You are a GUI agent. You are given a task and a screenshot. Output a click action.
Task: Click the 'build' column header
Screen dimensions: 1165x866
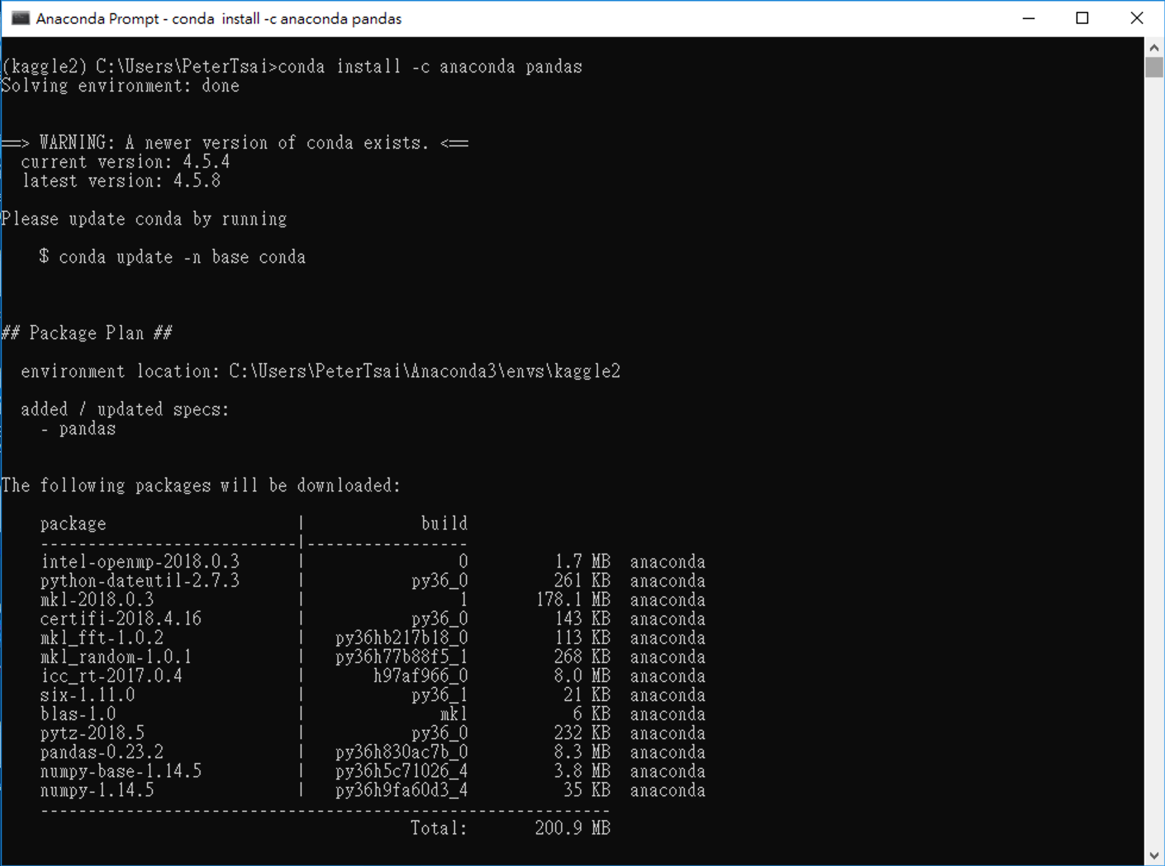coord(444,524)
